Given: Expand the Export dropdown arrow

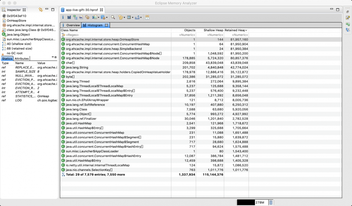Looking at the screenshot, I should [x=141, y=17].
